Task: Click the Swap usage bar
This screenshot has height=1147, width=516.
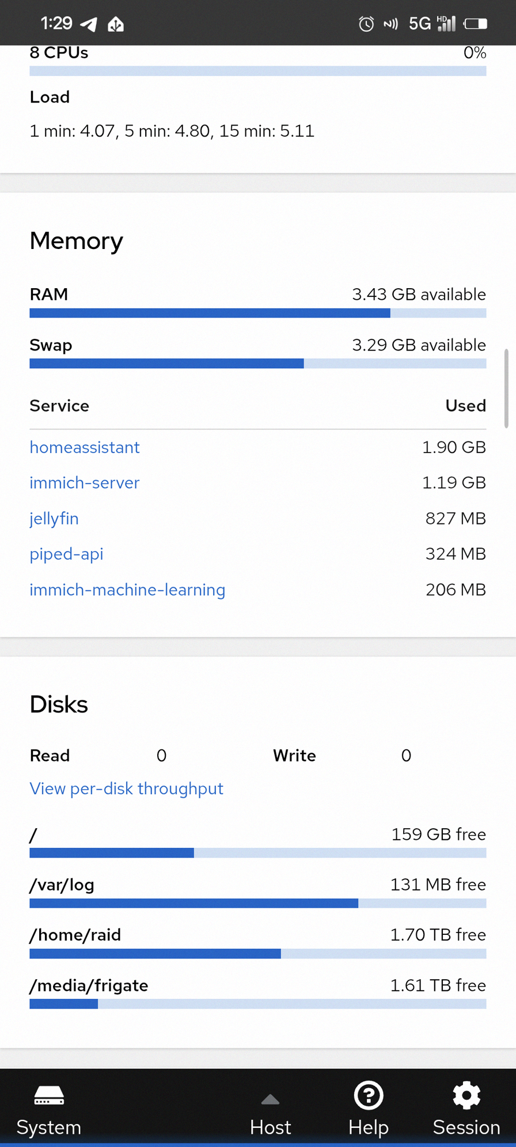Action: (x=258, y=364)
